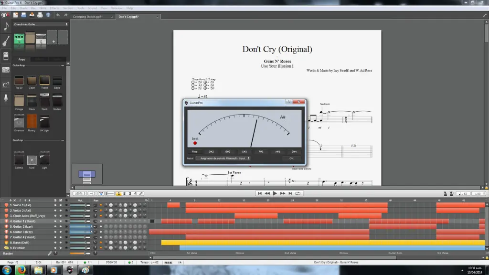Choose the Tweed guitar amp
489x275 pixels.
point(44,81)
